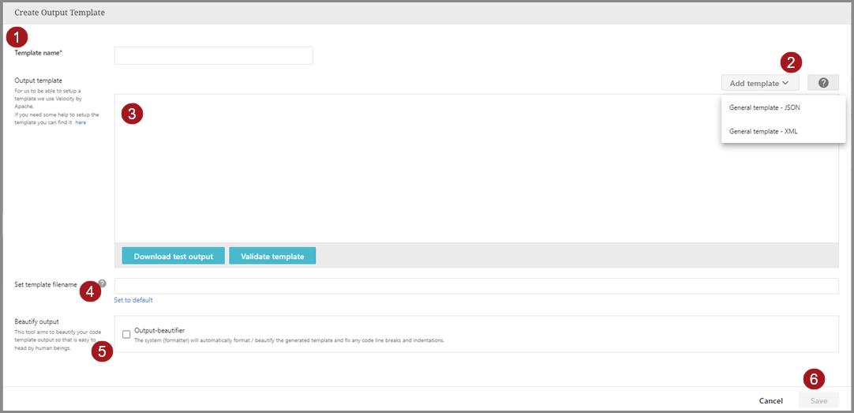Enable the Output-beautifier checkbox
Image resolution: width=854 pixels, height=413 pixels.
click(x=126, y=334)
